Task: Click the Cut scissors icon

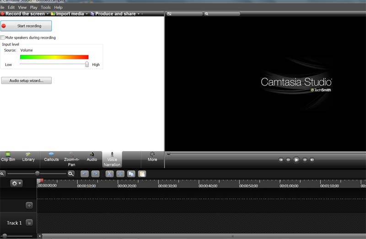Action: [109, 174]
